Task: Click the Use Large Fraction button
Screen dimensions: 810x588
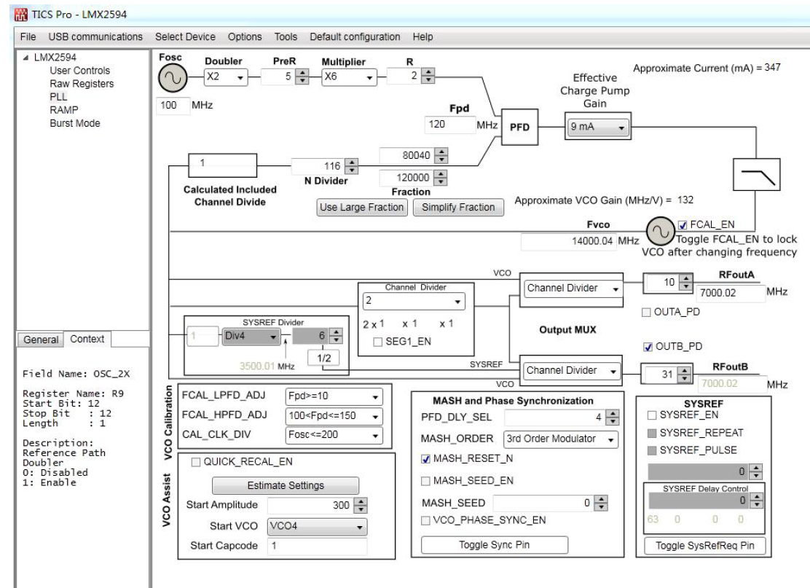Action: [x=361, y=207]
